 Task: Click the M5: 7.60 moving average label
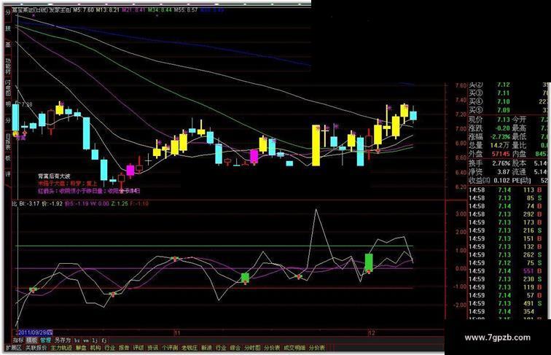point(83,10)
